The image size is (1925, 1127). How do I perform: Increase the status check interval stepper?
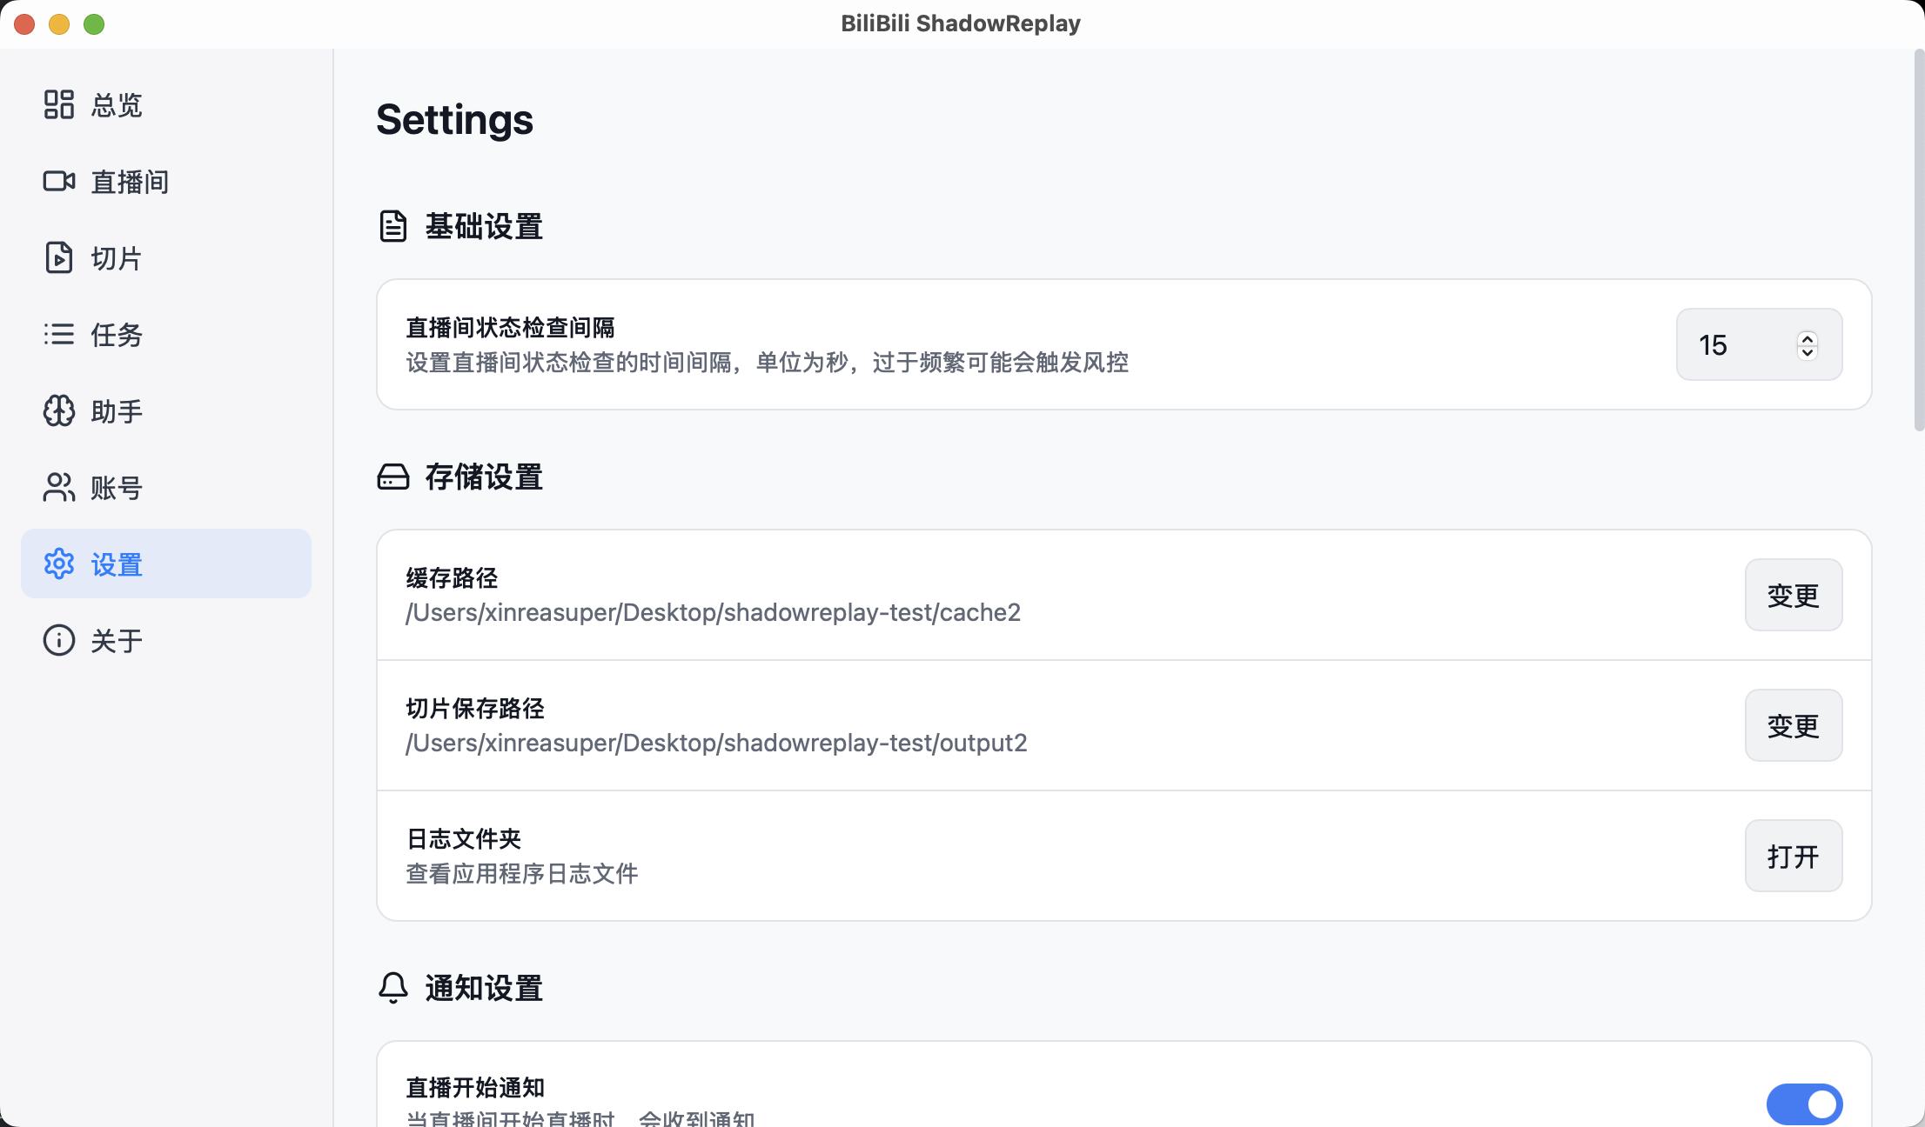[x=1808, y=337]
